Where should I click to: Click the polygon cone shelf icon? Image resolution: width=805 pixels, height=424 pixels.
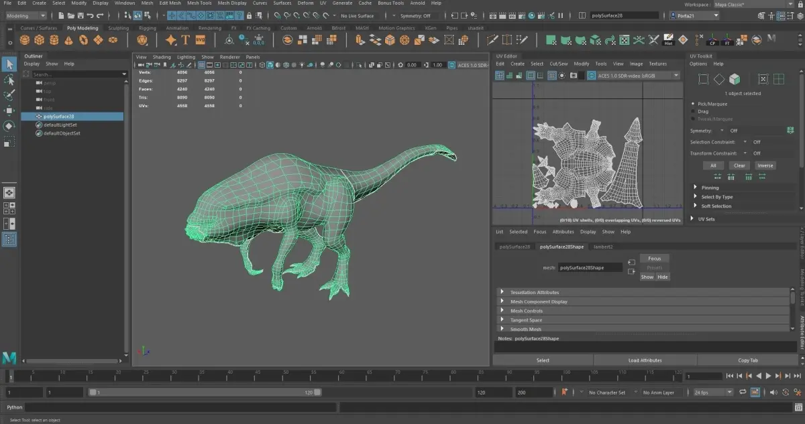tap(68, 40)
